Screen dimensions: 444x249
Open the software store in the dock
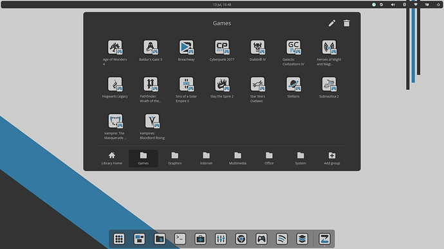pos(201,239)
